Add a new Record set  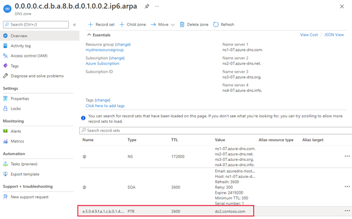tap(101, 25)
